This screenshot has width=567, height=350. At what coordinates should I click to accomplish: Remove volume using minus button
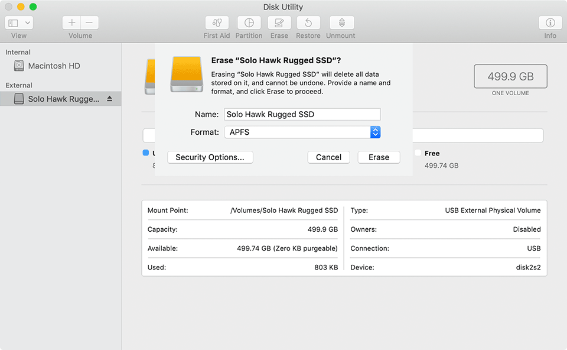[89, 23]
